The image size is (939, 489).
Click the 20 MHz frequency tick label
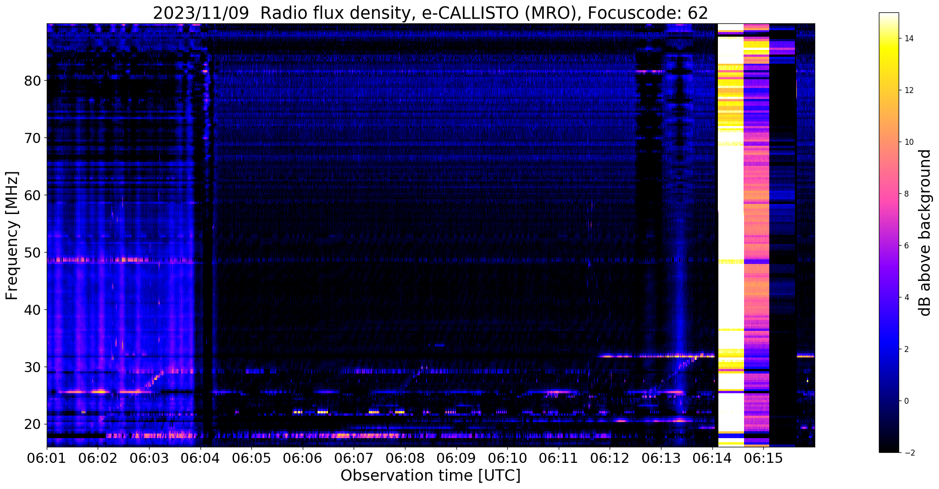tap(33, 424)
